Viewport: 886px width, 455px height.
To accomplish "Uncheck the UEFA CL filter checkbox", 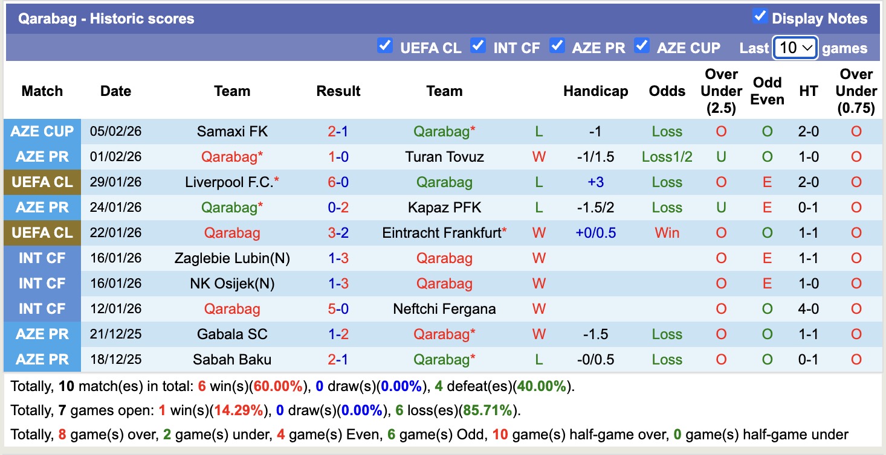I will 385,45.
